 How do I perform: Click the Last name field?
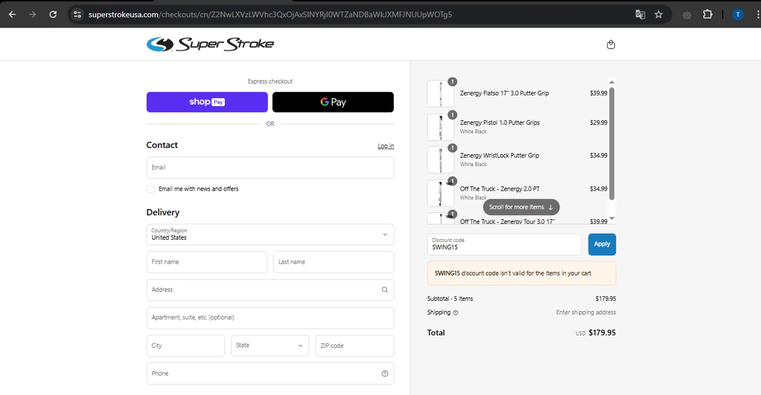(333, 262)
